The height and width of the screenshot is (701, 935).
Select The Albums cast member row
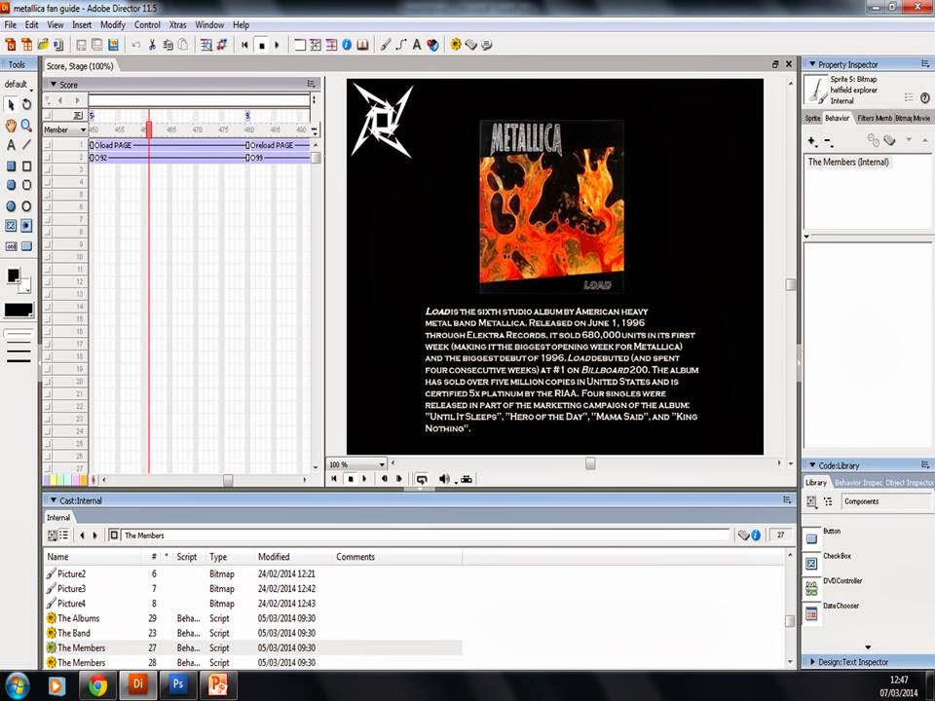(253, 618)
